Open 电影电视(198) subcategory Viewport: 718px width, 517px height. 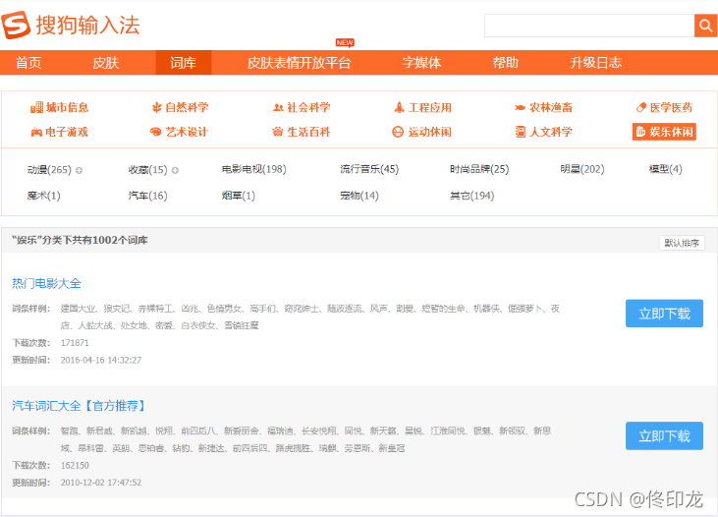254,169
